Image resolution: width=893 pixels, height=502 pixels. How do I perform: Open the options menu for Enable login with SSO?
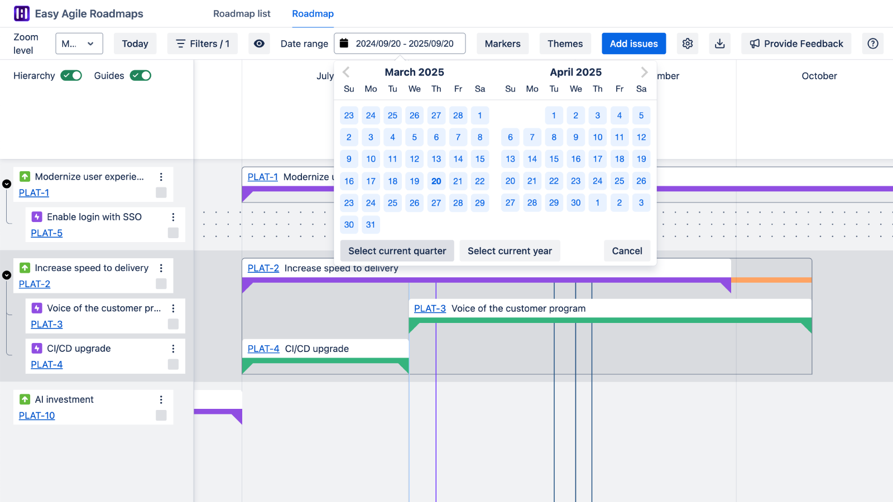[173, 217]
